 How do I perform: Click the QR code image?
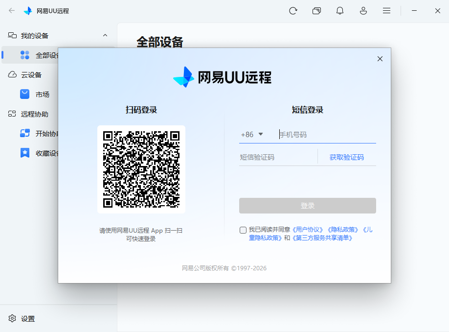coord(141,169)
